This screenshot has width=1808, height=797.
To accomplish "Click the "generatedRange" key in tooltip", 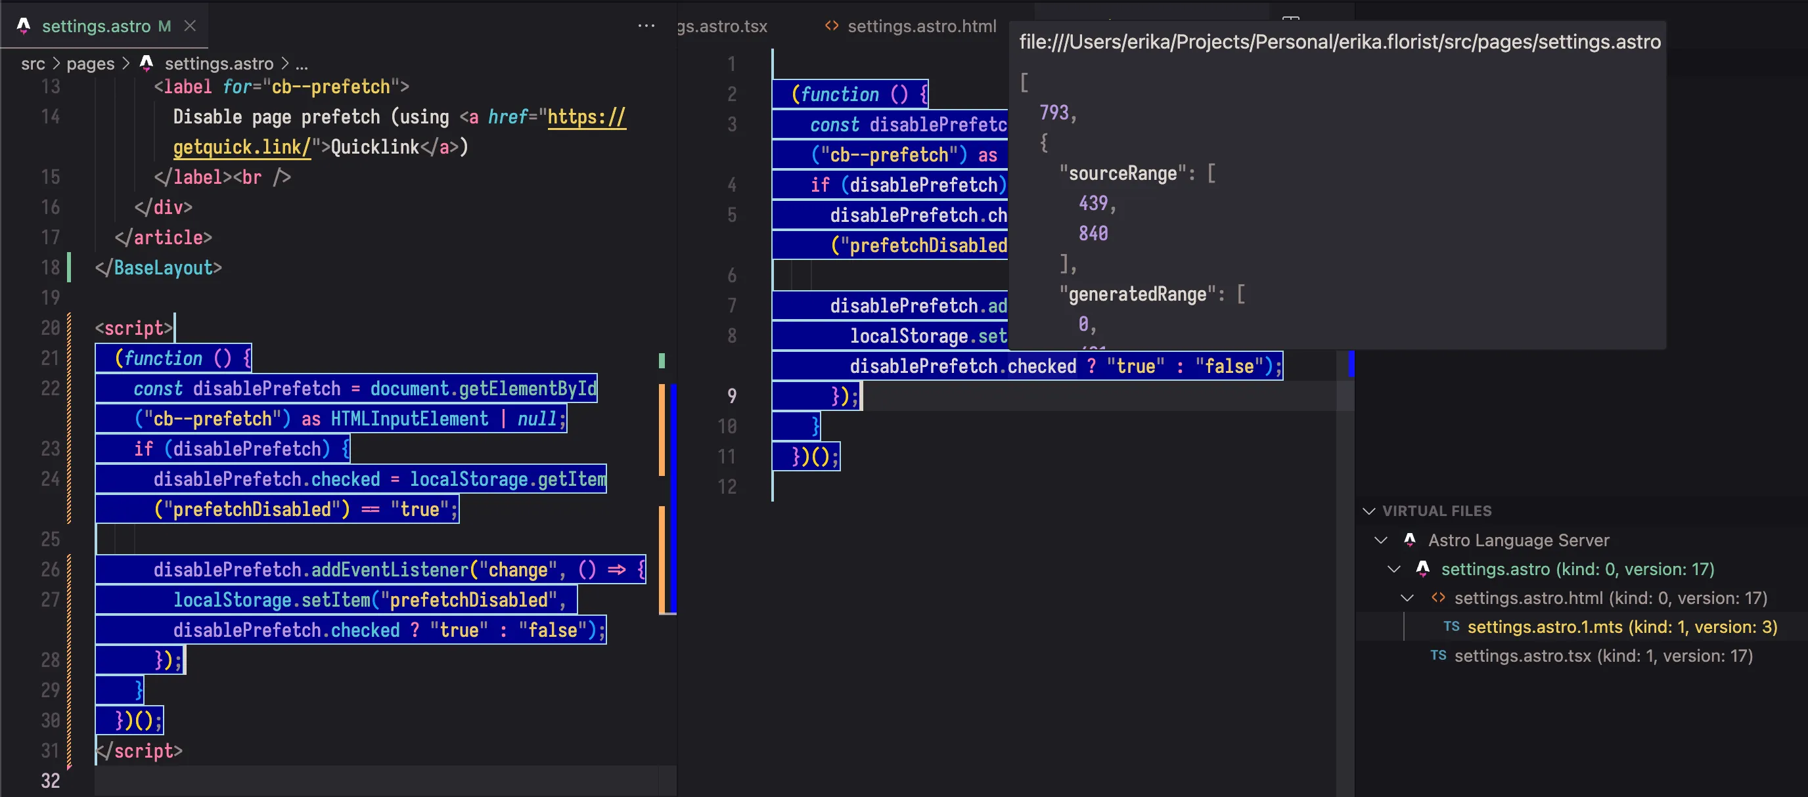I will 1138,294.
